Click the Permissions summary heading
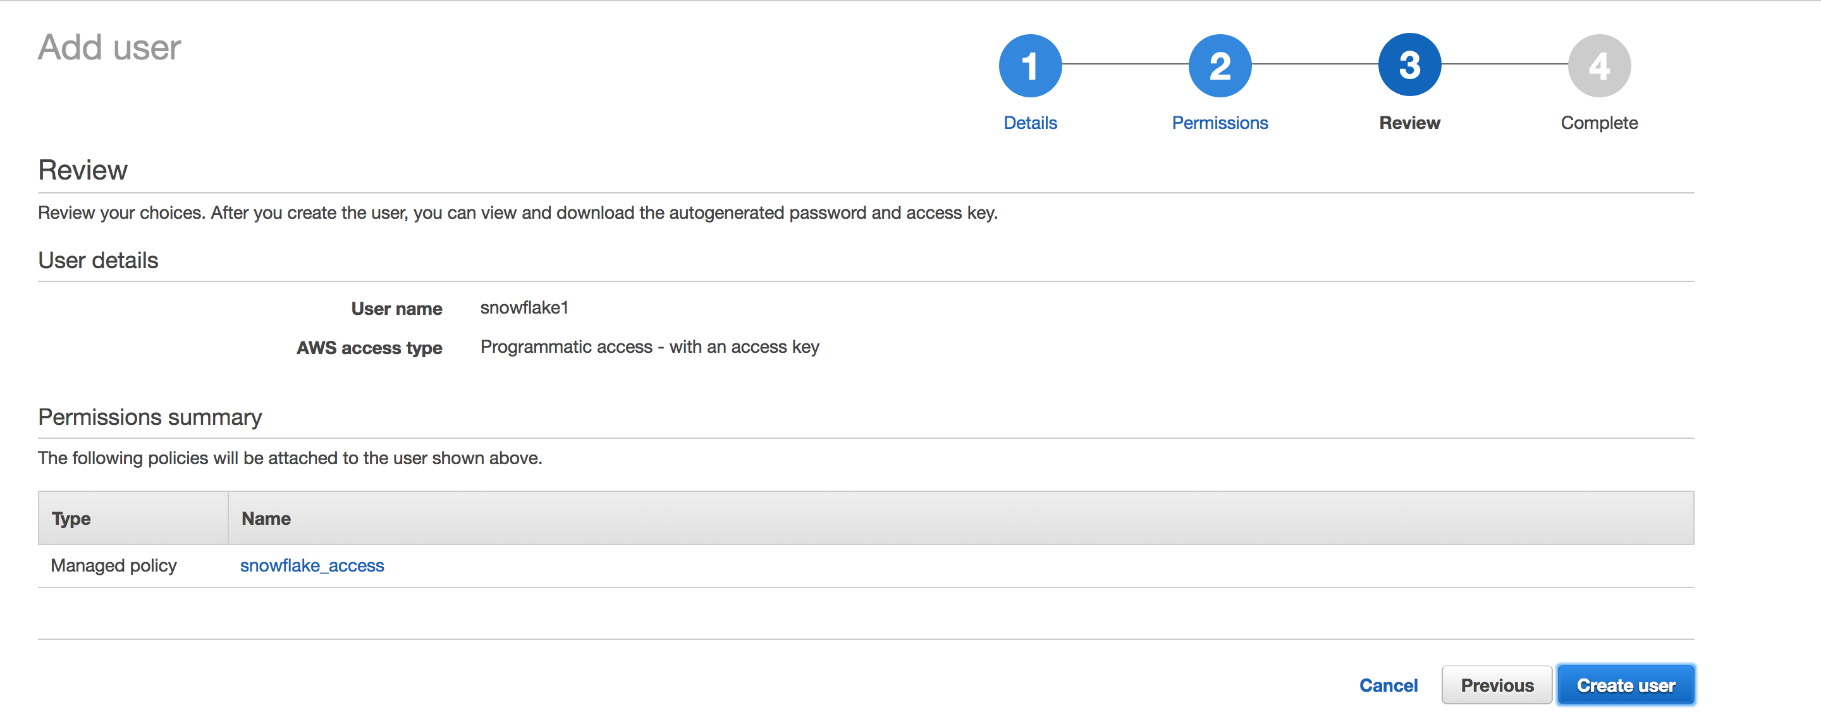 (150, 417)
